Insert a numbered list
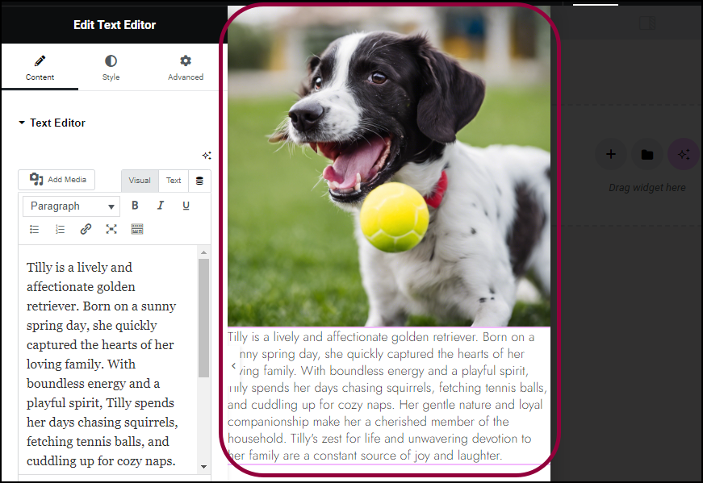The width and height of the screenshot is (703, 483). coord(60,229)
